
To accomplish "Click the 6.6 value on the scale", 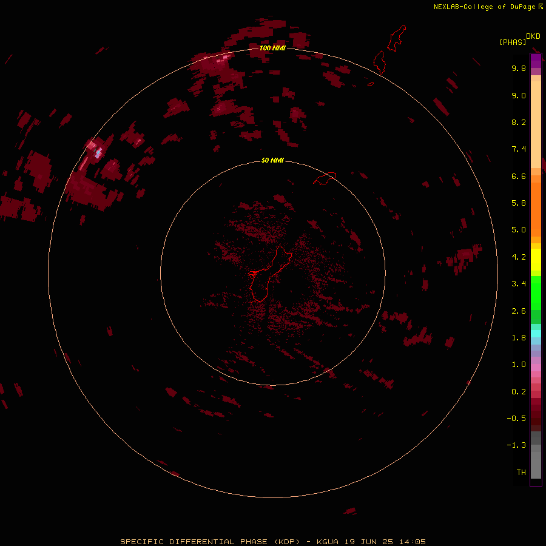I will point(519,176).
